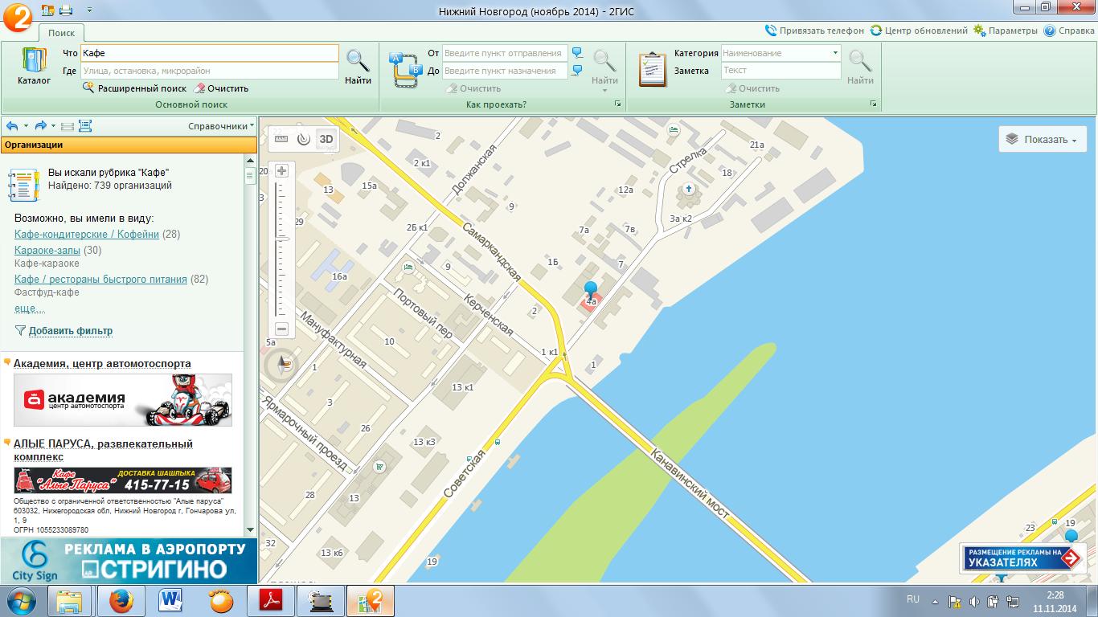Click the compact list view icon
The height and width of the screenshot is (617, 1098).
tap(68, 126)
